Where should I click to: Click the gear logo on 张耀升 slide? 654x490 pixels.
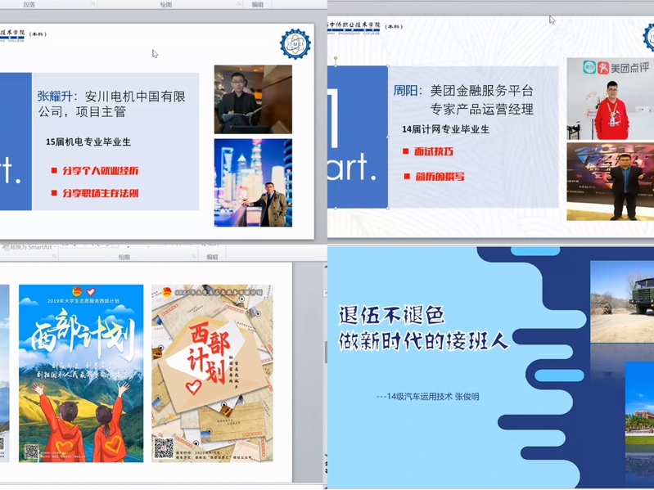click(295, 44)
